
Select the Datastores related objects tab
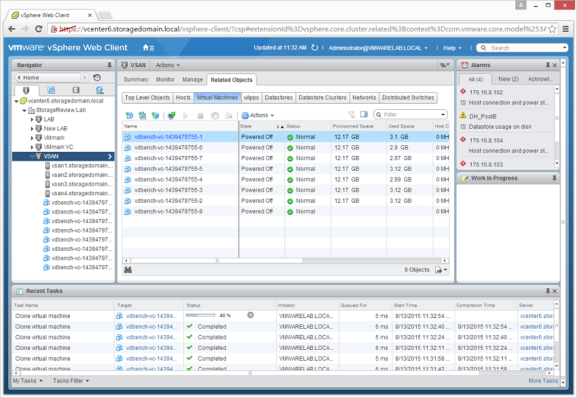click(278, 98)
